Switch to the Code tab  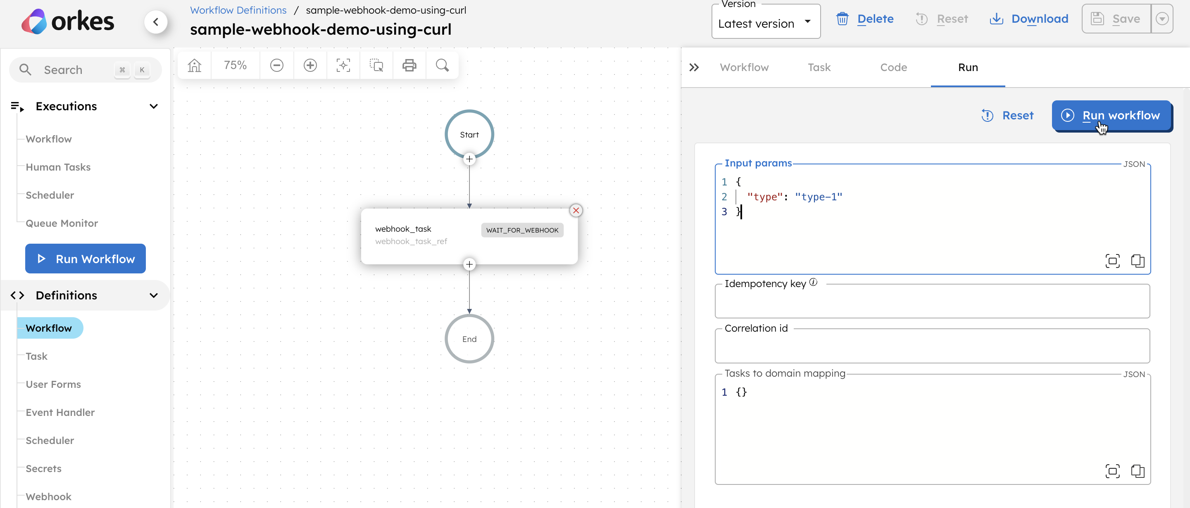point(893,67)
